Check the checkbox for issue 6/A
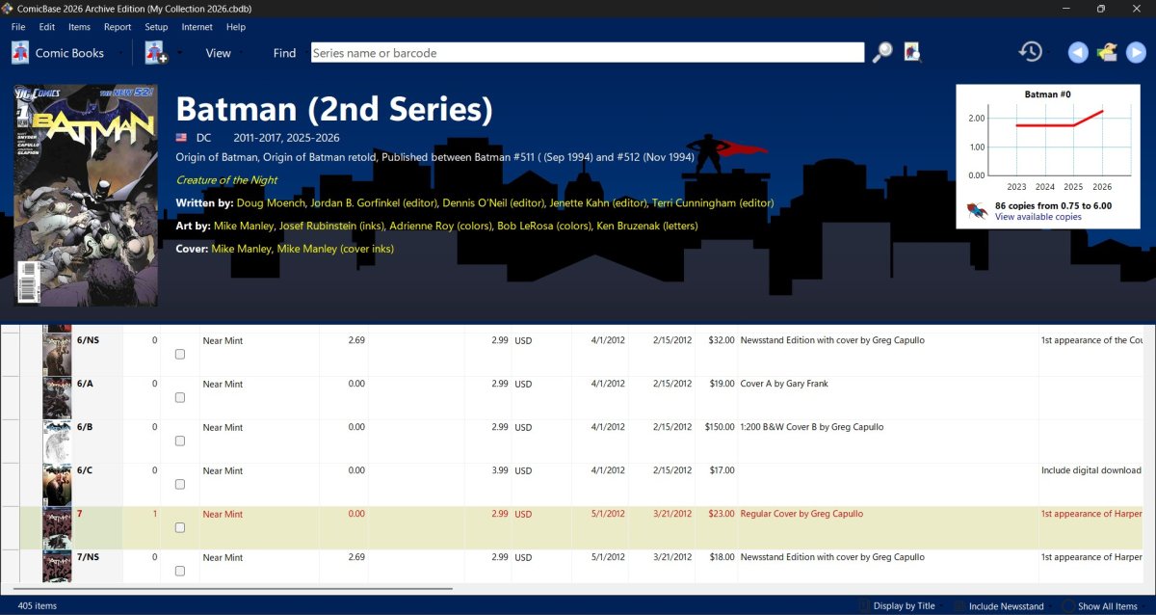The height and width of the screenshot is (615, 1156). pyautogui.click(x=180, y=397)
